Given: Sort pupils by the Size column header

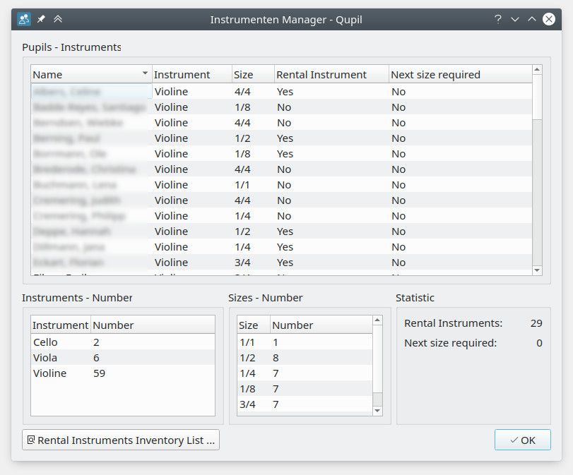Looking at the screenshot, I should [253, 75].
